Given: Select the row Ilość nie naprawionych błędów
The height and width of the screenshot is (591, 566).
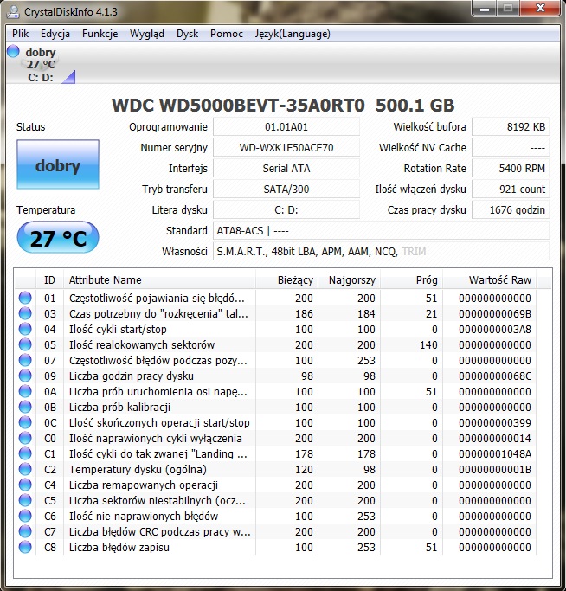Looking at the screenshot, I should 276,516.
